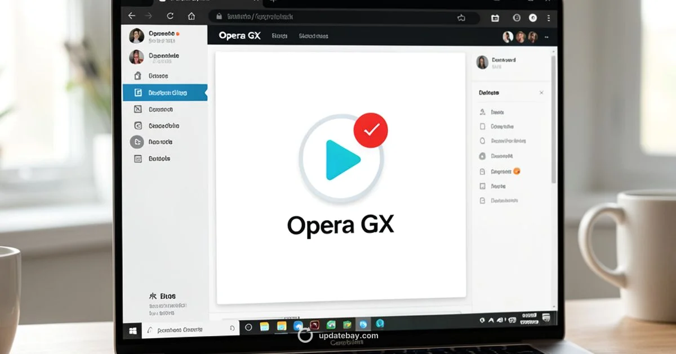
Task: Select the second menu label in the Opera GX header
Action: 314,36
